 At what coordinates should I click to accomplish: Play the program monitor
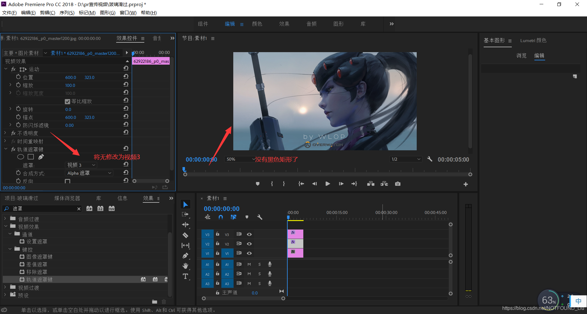[x=328, y=184]
